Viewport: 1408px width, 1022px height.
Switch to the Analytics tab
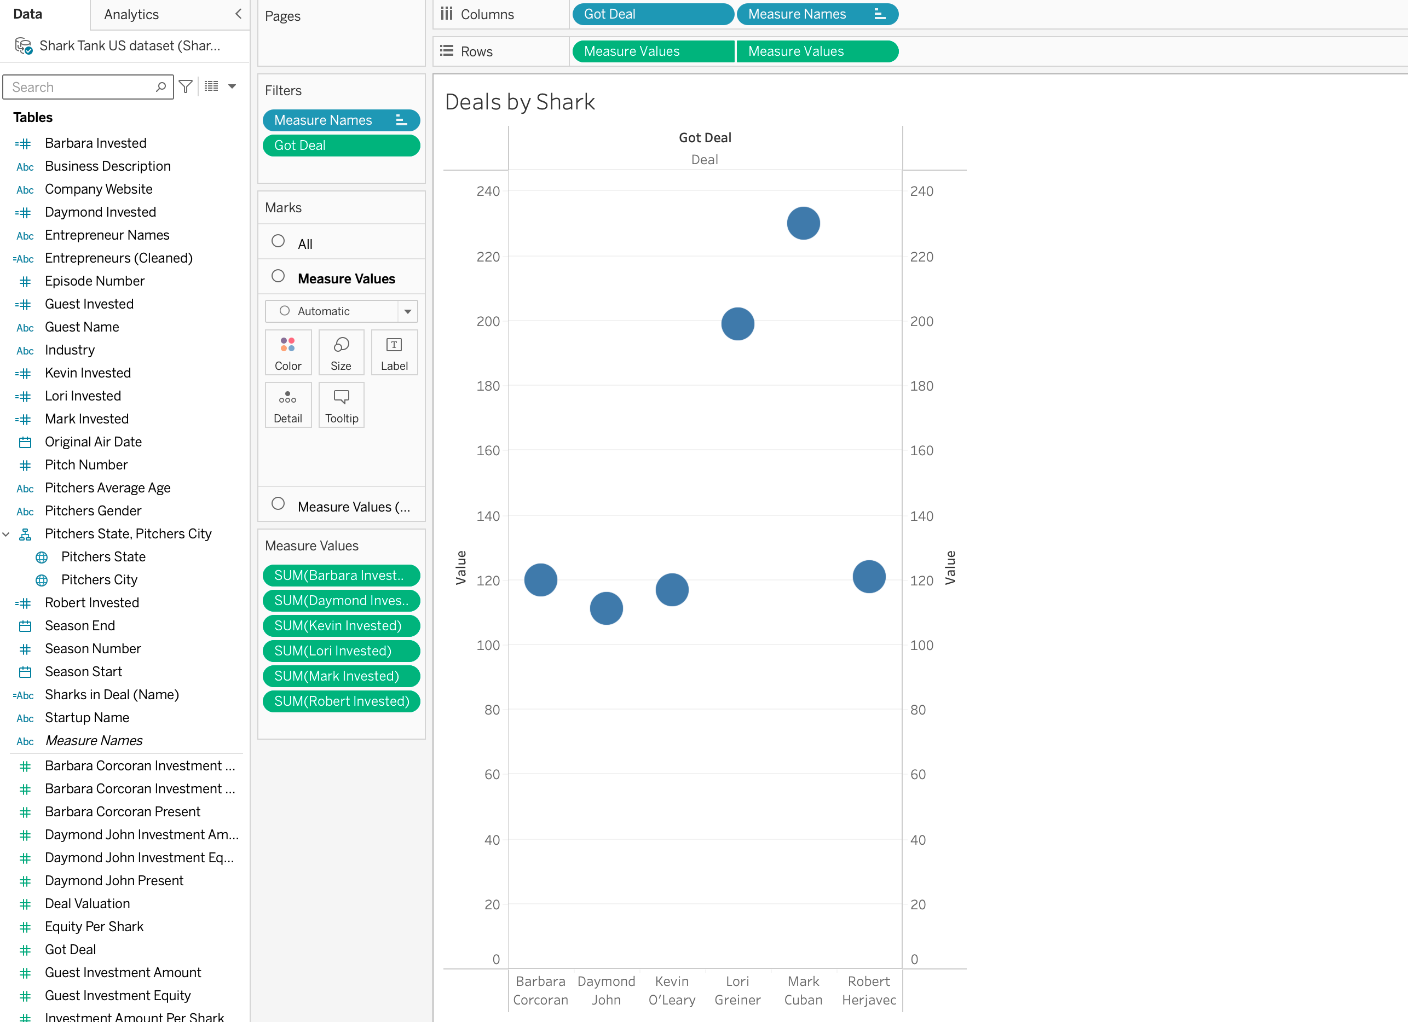point(131,14)
